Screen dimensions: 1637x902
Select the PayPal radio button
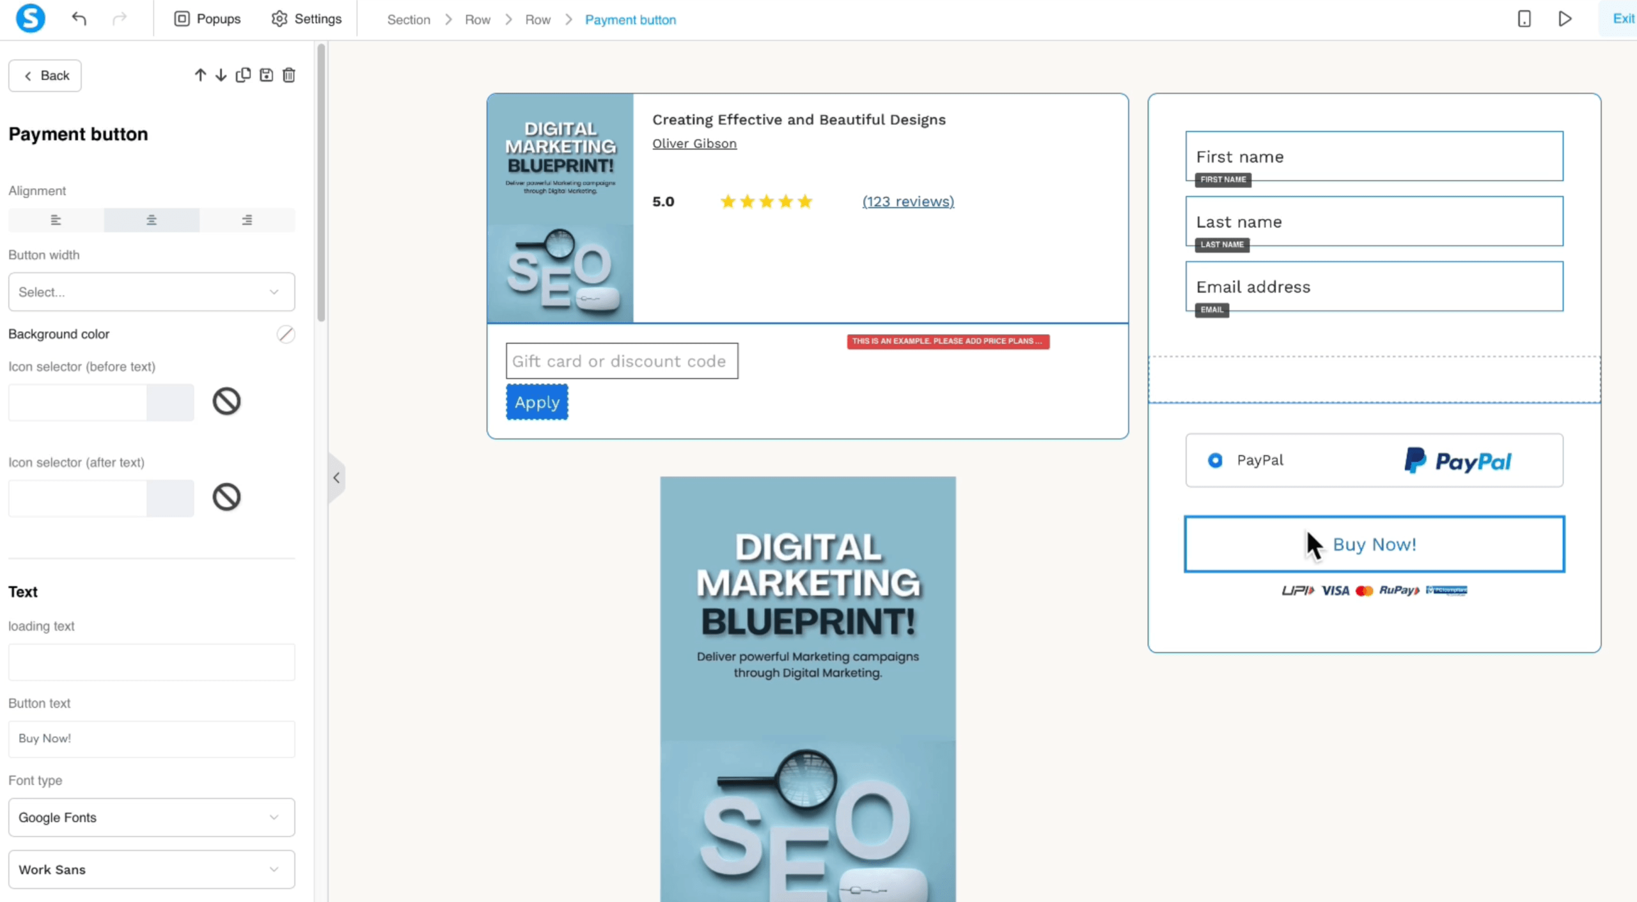point(1215,460)
